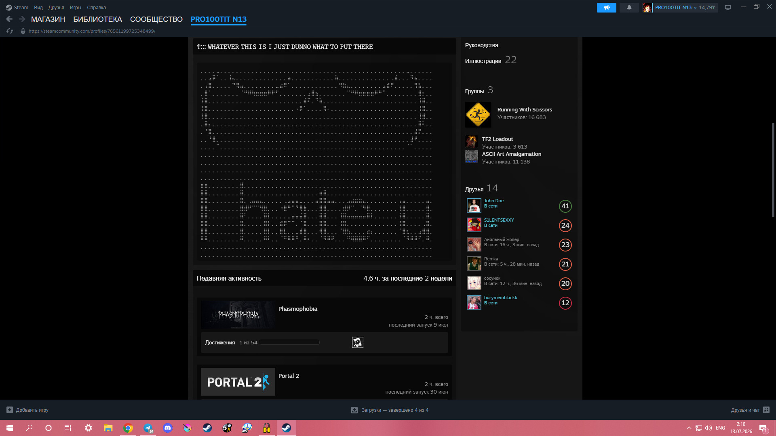The height and width of the screenshot is (436, 776).
Task: Open the Достижения link for Phasmophobia
Action: pyautogui.click(x=220, y=342)
